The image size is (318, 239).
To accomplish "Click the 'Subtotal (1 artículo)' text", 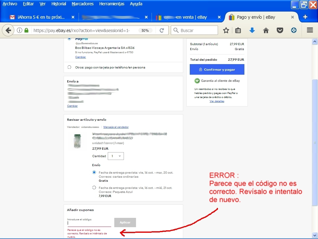I will [x=204, y=44].
